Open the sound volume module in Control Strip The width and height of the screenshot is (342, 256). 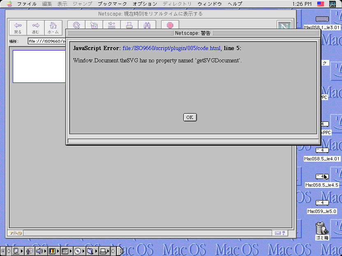[41, 251]
